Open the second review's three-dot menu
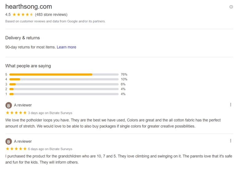Screen dimensions: 236x169 pos(230,141)
